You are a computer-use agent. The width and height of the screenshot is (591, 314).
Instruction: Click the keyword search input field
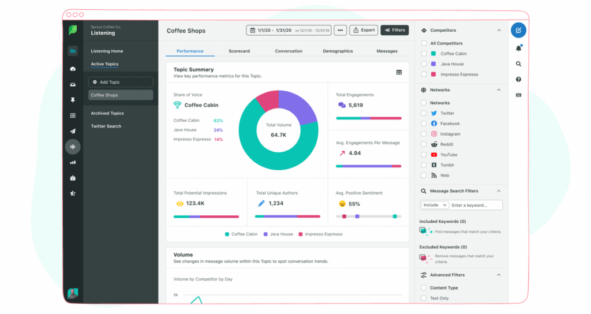pyautogui.click(x=476, y=205)
